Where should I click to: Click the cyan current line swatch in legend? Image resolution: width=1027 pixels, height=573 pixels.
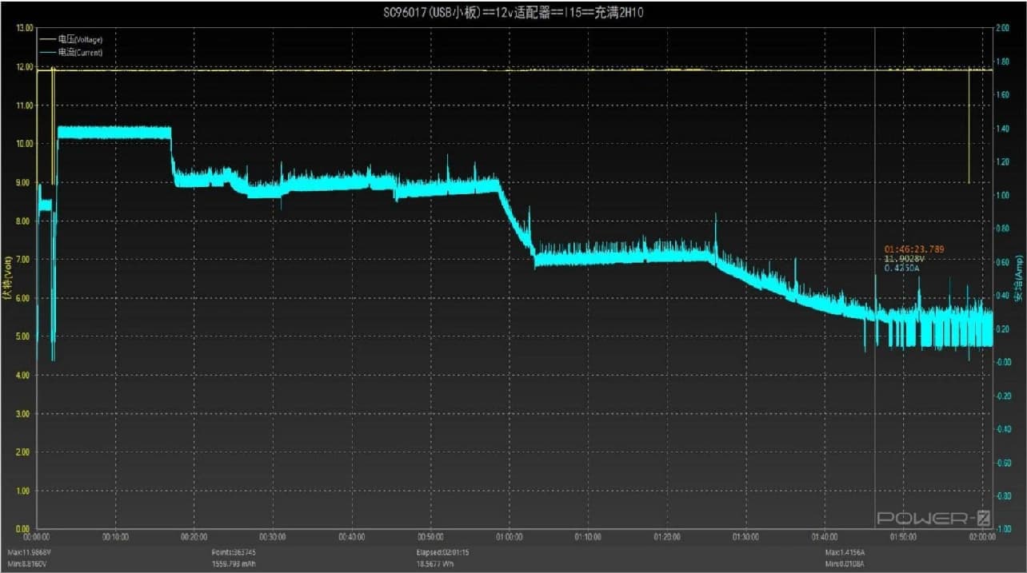pos(49,52)
